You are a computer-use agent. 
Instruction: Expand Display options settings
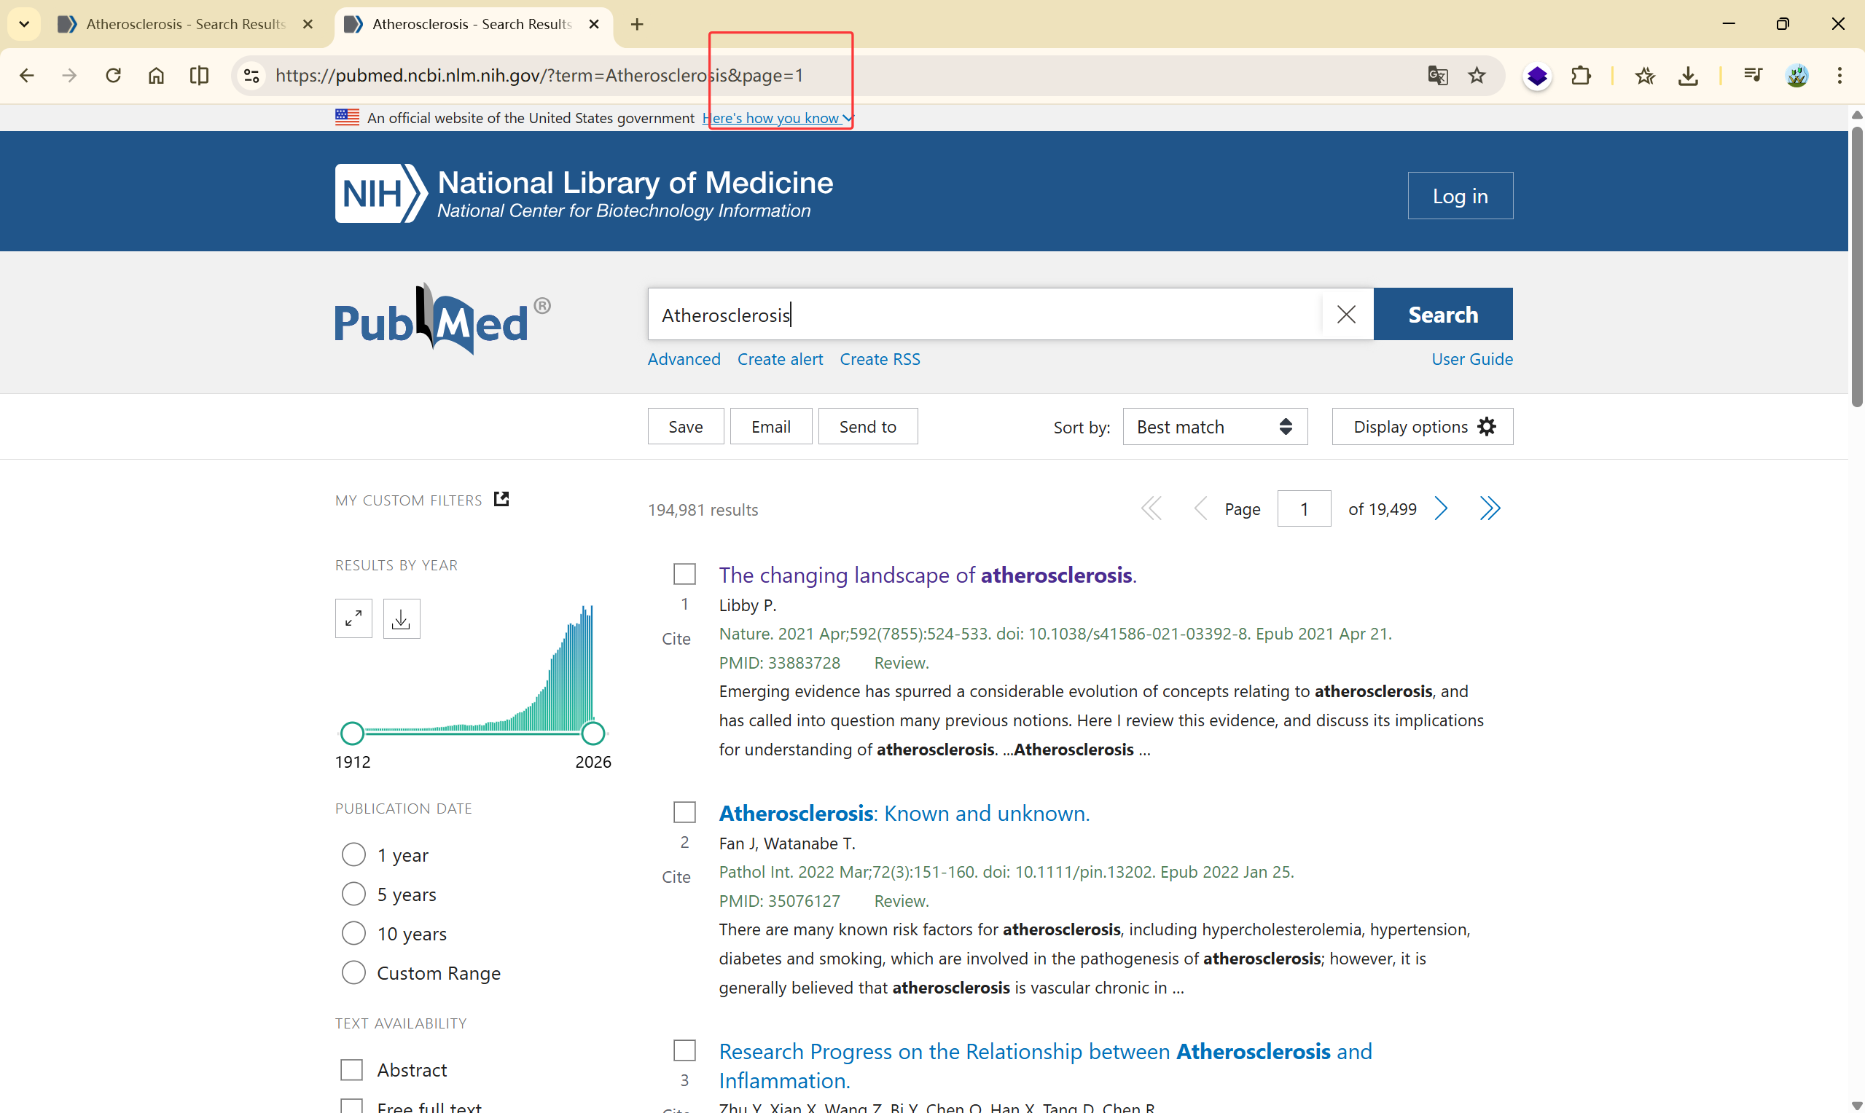[1422, 427]
